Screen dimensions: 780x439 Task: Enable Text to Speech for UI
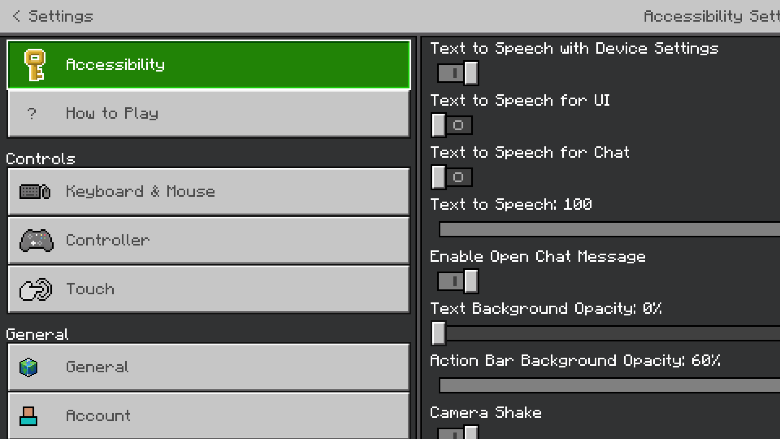point(451,125)
